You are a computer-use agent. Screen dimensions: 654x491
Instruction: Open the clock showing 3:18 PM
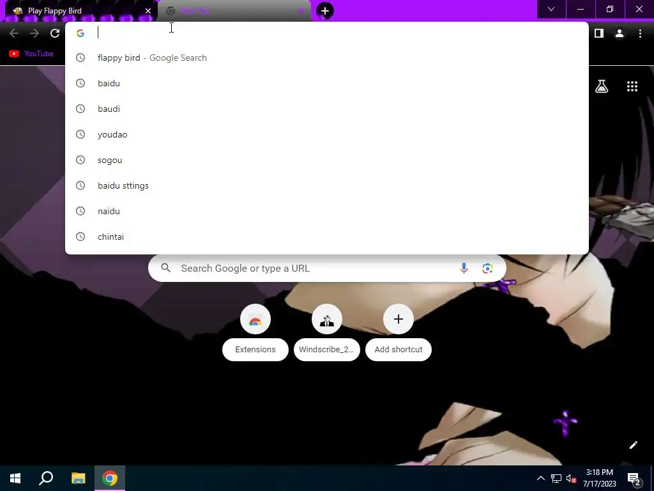(x=599, y=478)
